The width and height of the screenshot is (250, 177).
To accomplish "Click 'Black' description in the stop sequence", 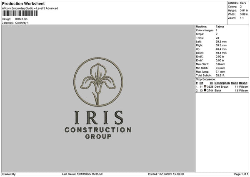I will pyautogui.click(x=218, y=91).
